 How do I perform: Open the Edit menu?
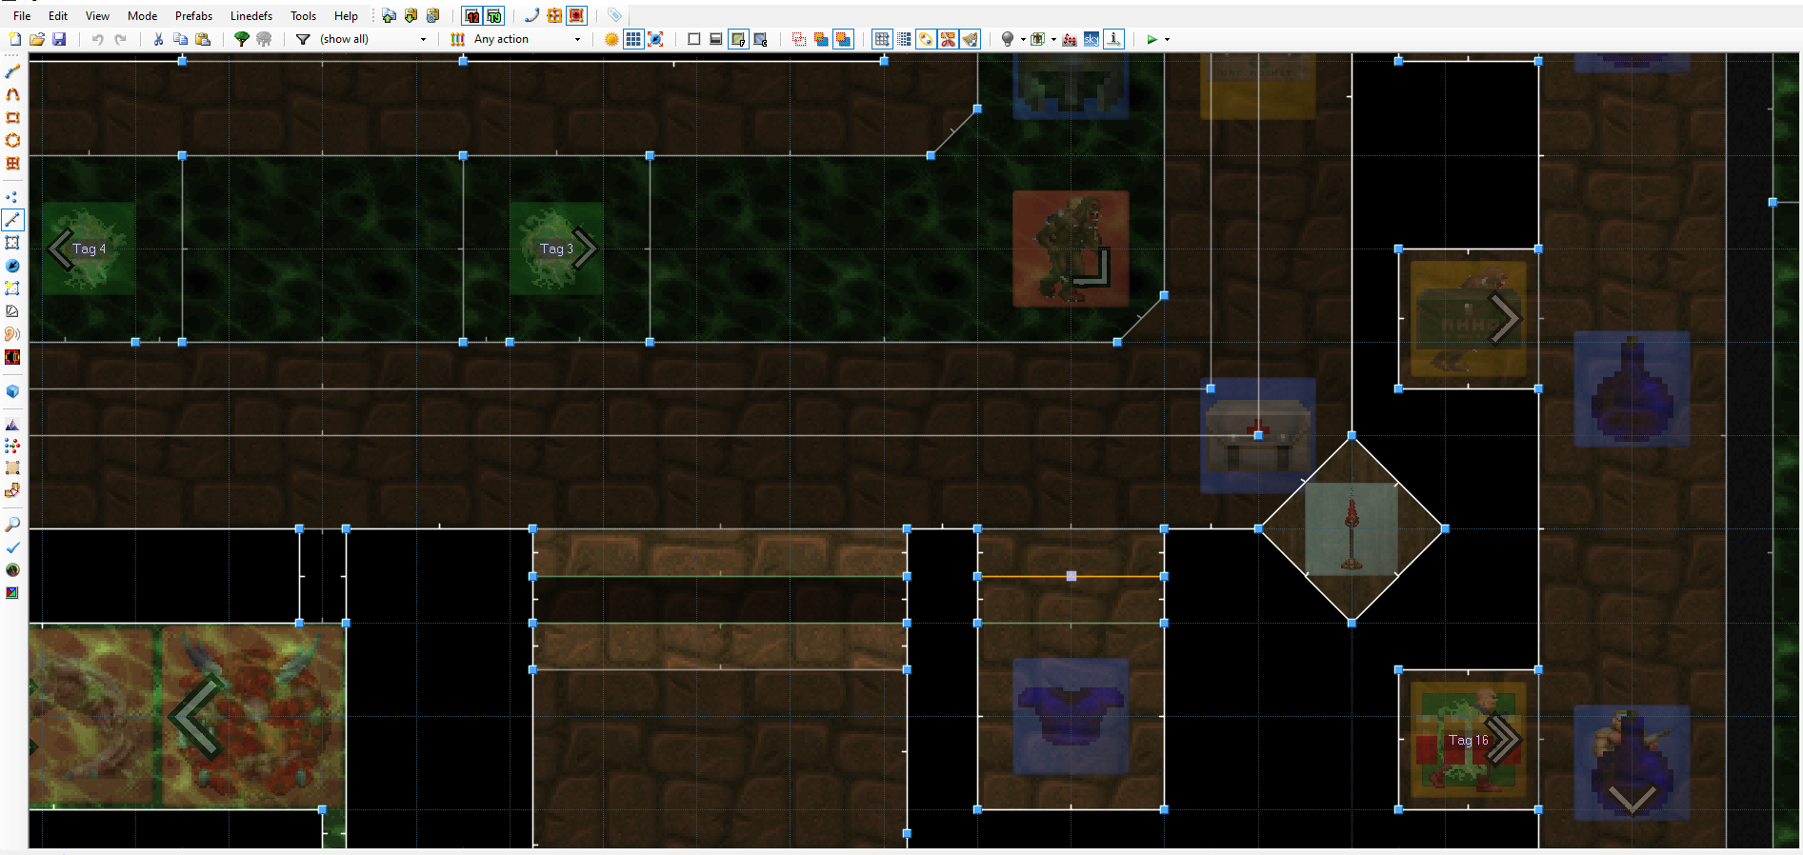pos(58,15)
